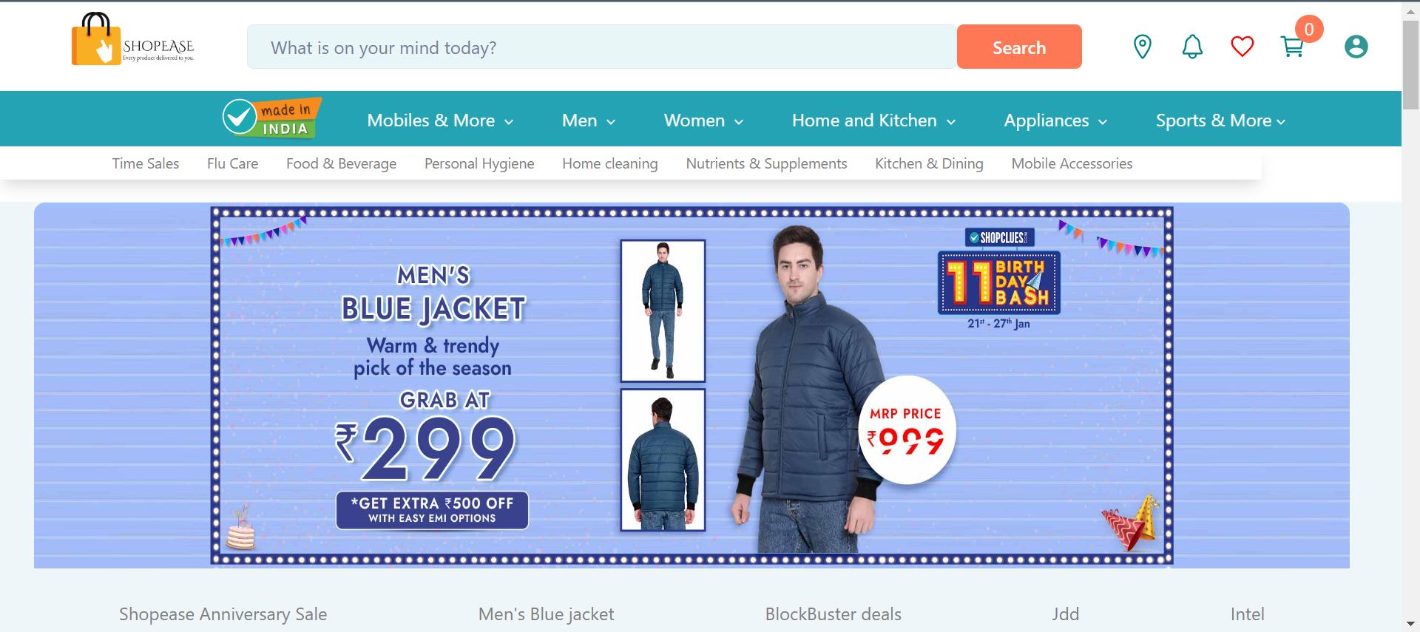1420x632 pixels.
Task: Open Personal Hygiene category
Action: coord(479,163)
